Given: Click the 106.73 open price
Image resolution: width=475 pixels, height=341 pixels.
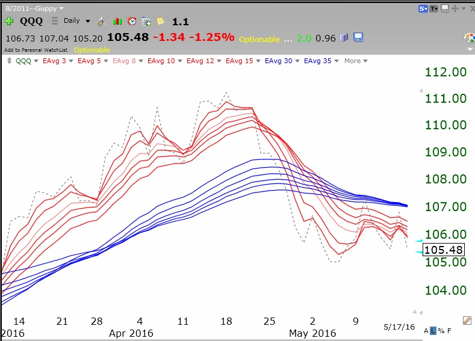Looking at the screenshot, I should (x=20, y=38).
